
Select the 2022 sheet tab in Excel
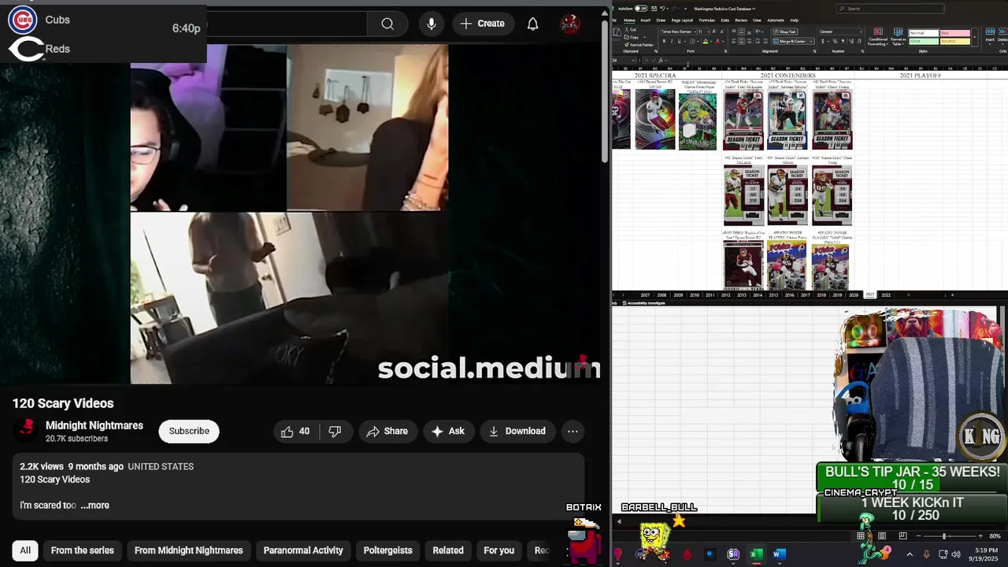pyautogui.click(x=886, y=295)
